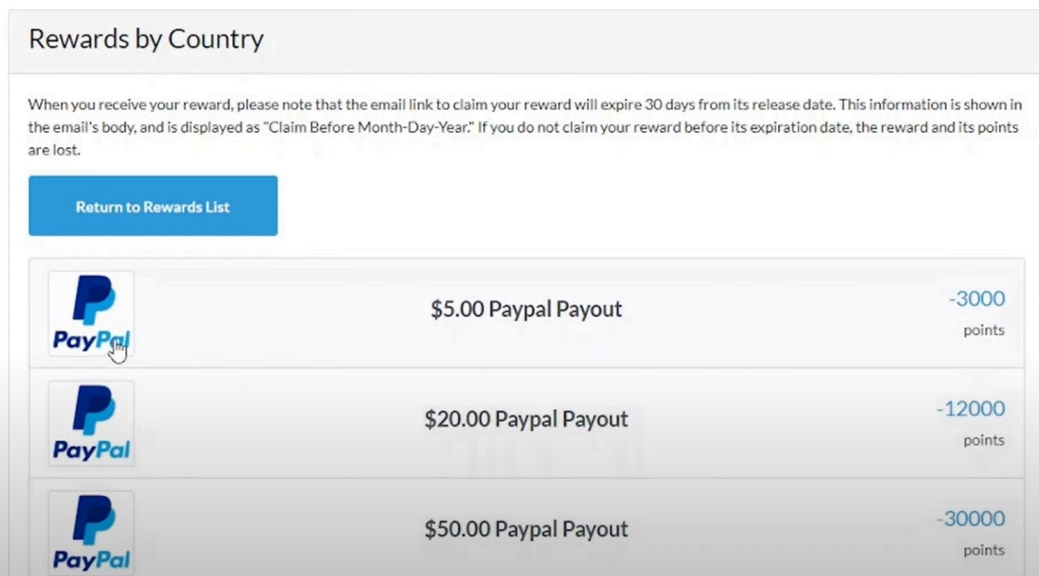
Task: Click the 'points' label under -30000
Action: pyautogui.click(x=984, y=550)
